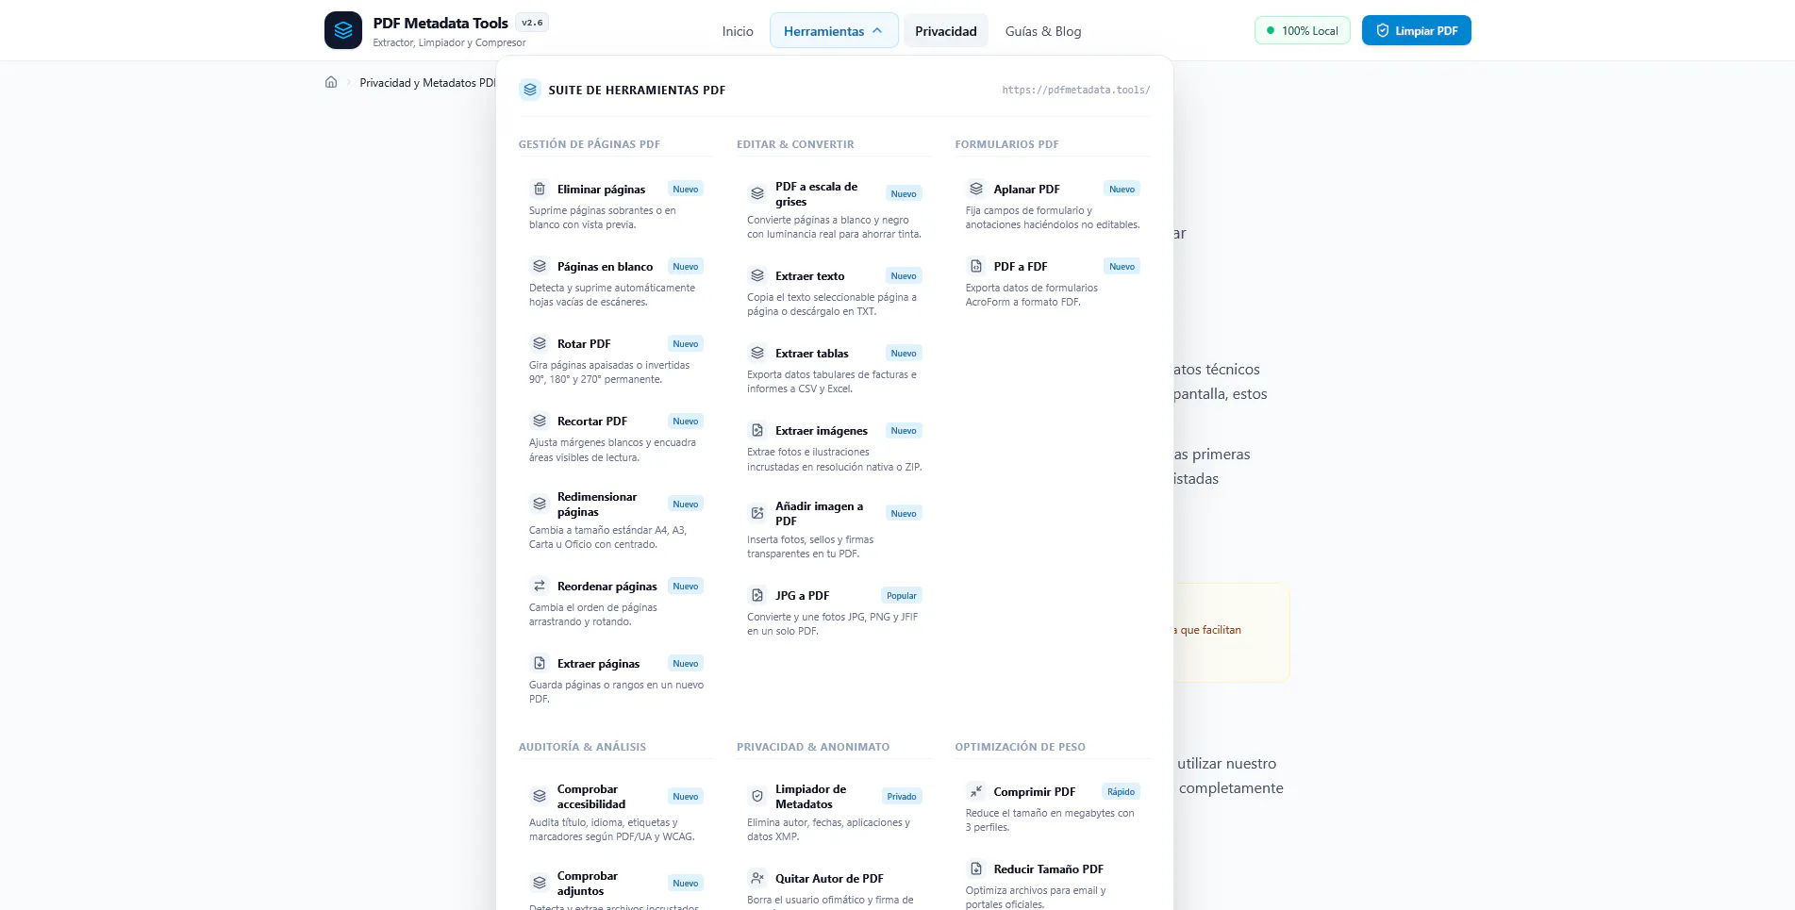Open the Extraer texto tool

(x=834, y=292)
